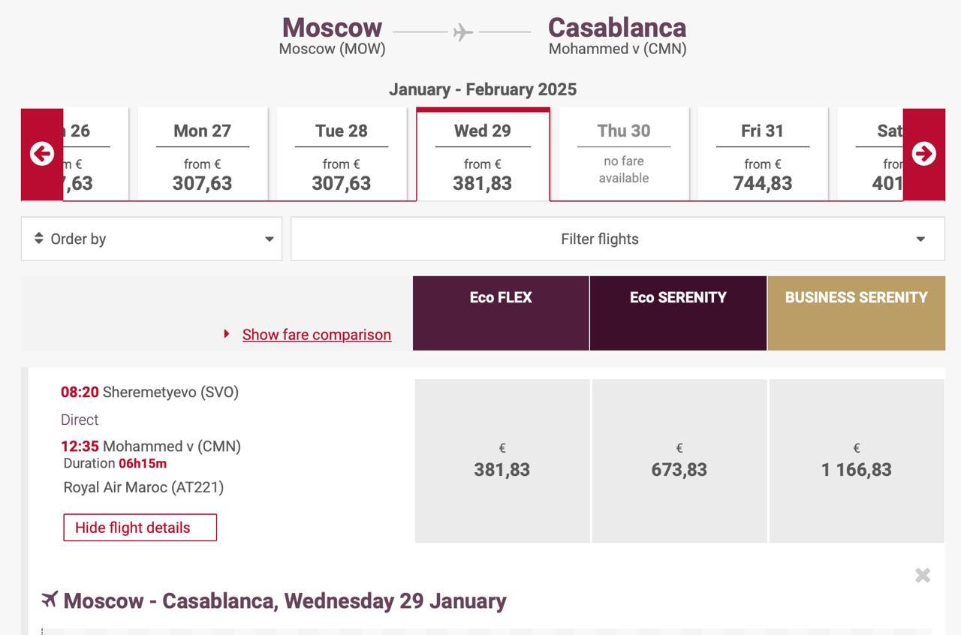Close the flight details panel
The height and width of the screenshot is (635, 961).
923,576
